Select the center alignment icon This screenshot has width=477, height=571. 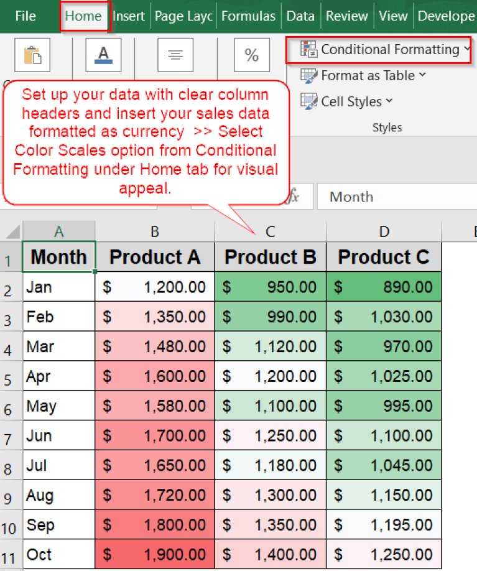(x=175, y=55)
